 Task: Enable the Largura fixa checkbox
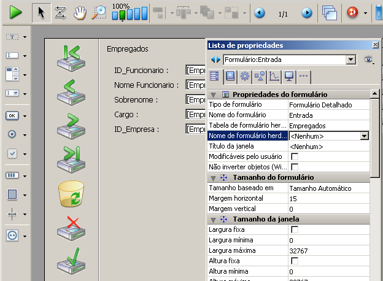(295, 229)
